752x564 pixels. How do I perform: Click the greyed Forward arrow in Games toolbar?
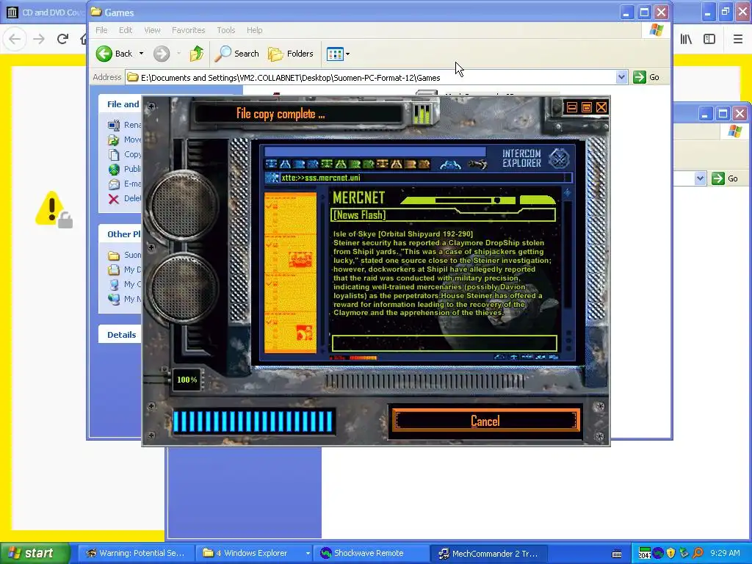coord(162,54)
